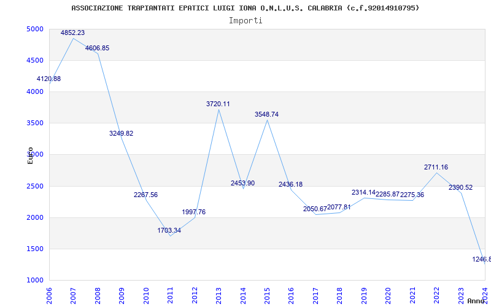Click the x-axis year 2010
Screen dimensions: 491x307
click(146, 296)
